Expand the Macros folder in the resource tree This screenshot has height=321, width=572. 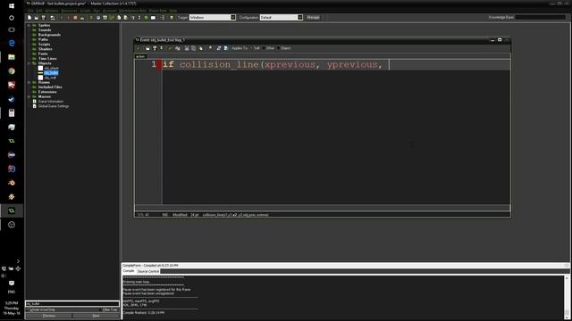coord(29,97)
